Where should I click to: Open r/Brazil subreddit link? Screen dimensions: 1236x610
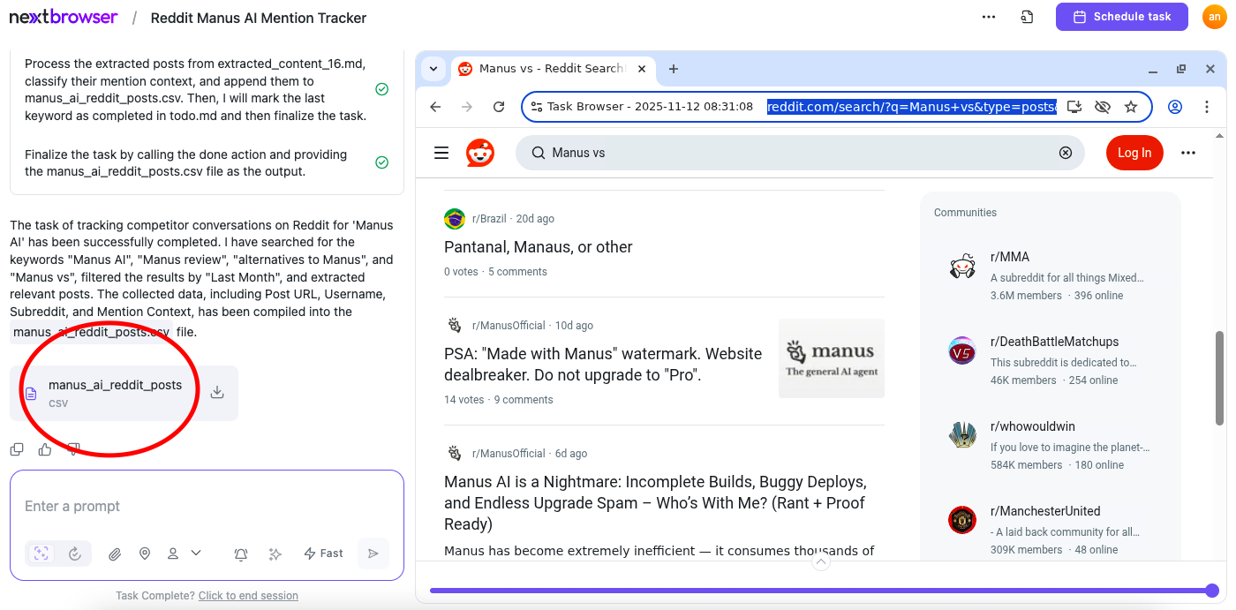[489, 219]
